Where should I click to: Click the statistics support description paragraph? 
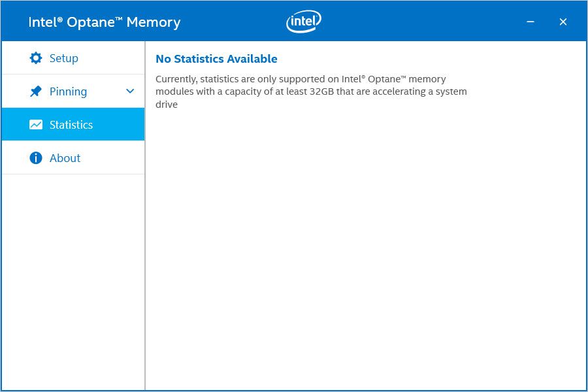pyautogui.click(x=311, y=91)
